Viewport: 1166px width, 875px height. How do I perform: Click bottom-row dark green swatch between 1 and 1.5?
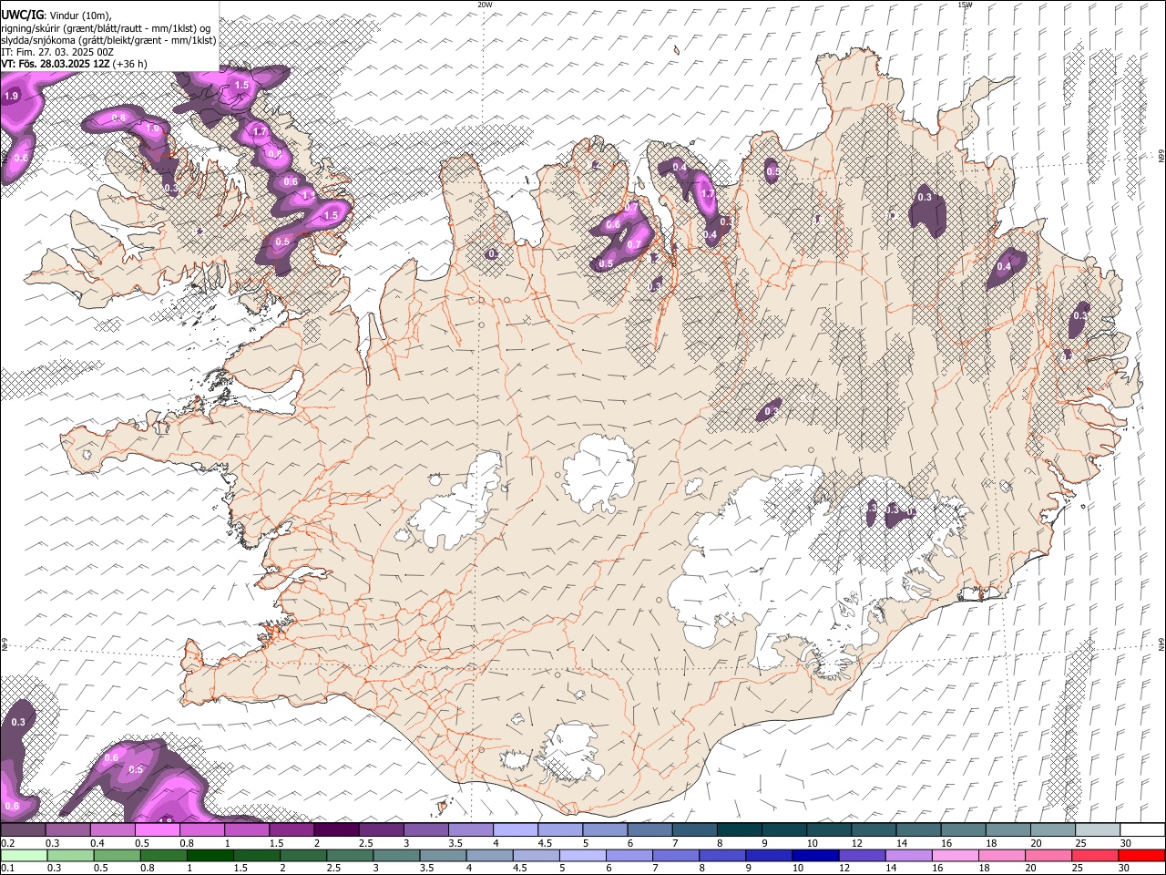coord(210,855)
